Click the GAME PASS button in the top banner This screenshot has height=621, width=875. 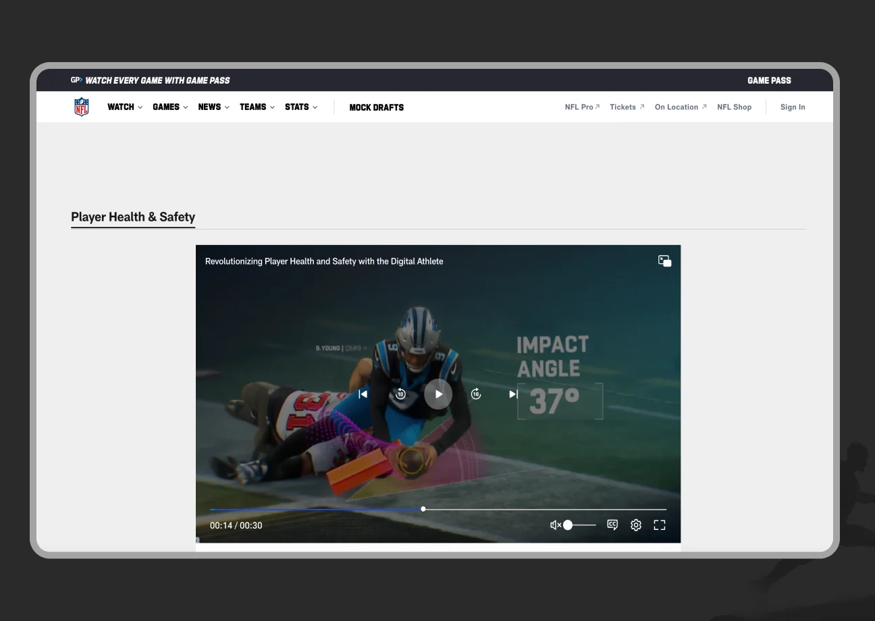[x=769, y=80]
